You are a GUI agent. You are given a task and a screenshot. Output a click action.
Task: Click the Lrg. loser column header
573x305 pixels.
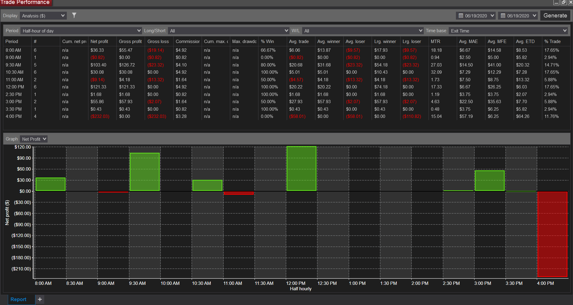(x=414, y=42)
